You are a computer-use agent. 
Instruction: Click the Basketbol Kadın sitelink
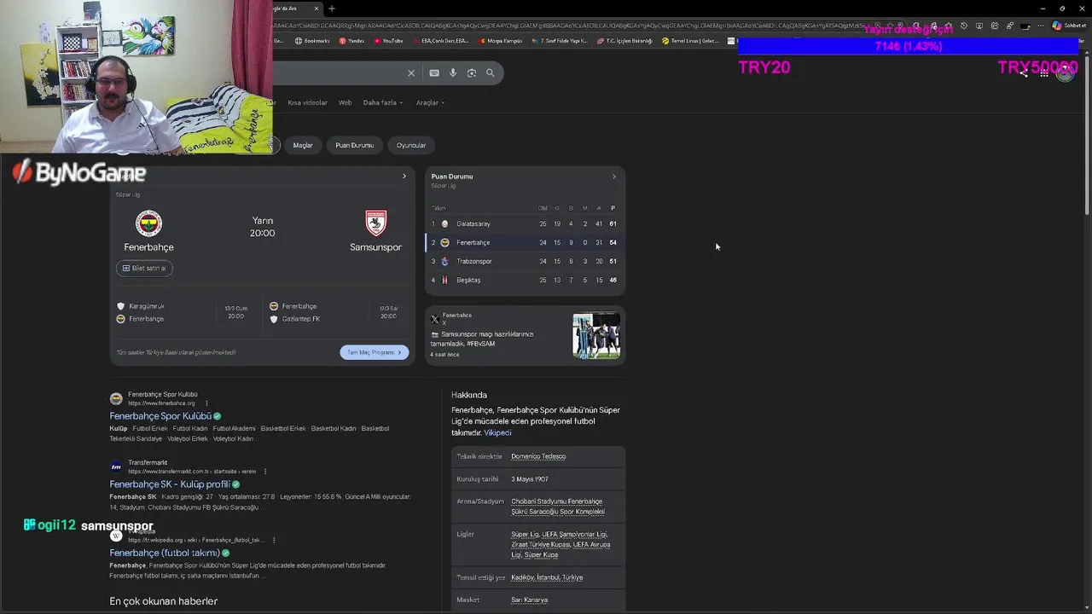click(334, 429)
